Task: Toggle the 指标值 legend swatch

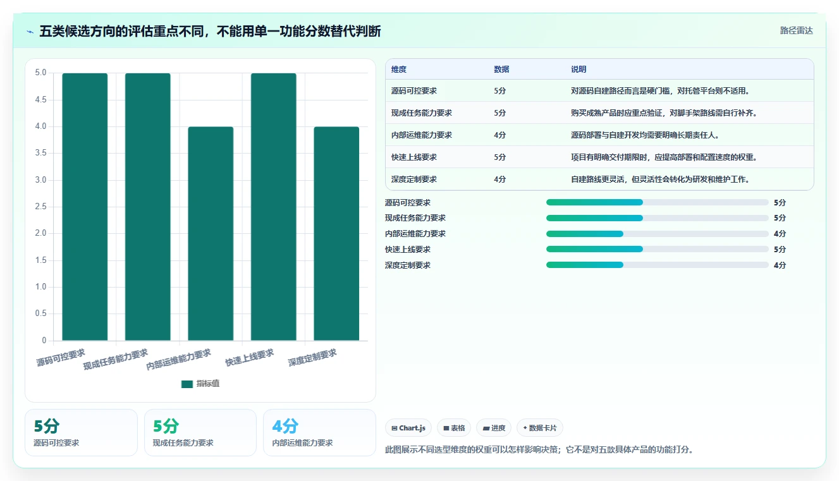Action: click(187, 384)
